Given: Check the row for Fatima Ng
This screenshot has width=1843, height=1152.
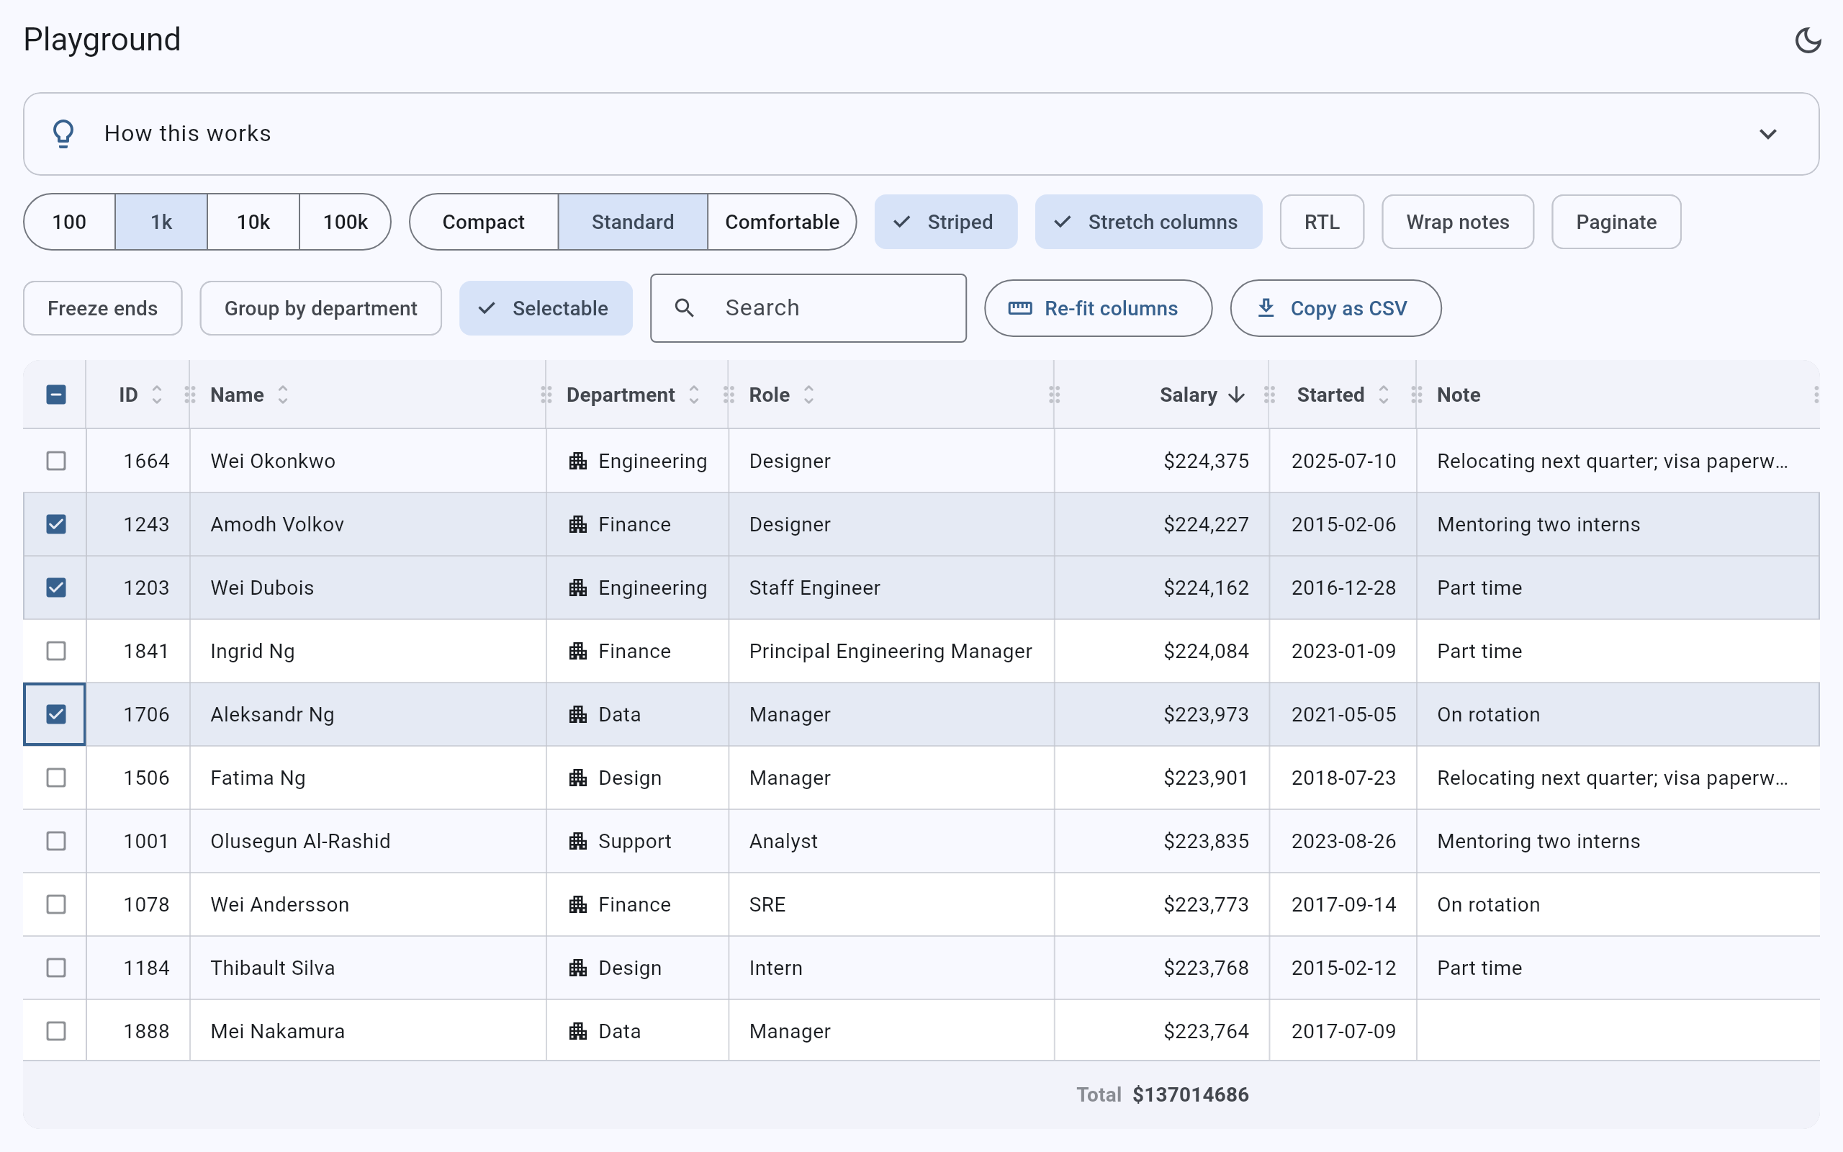Looking at the screenshot, I should click(55, 777).
